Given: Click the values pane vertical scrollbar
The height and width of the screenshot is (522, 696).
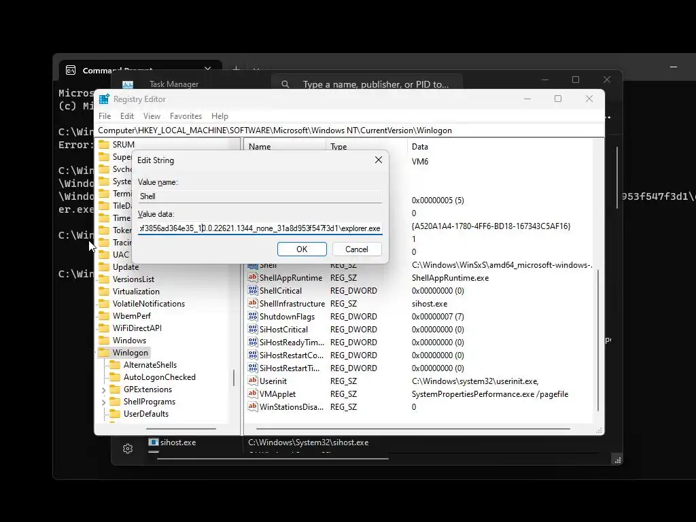Looking at the screenshot, I should pyautogui.click(x=598, y=340).
